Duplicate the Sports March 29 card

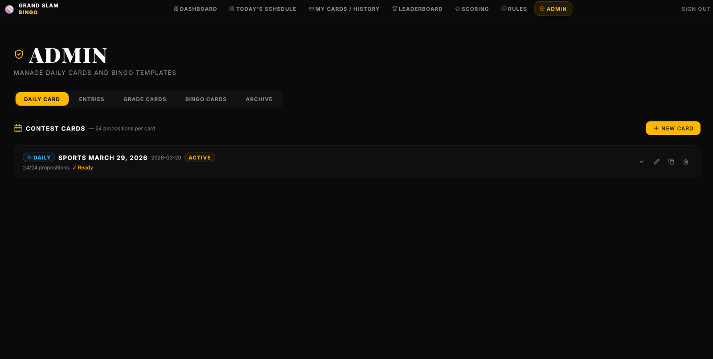671,162
